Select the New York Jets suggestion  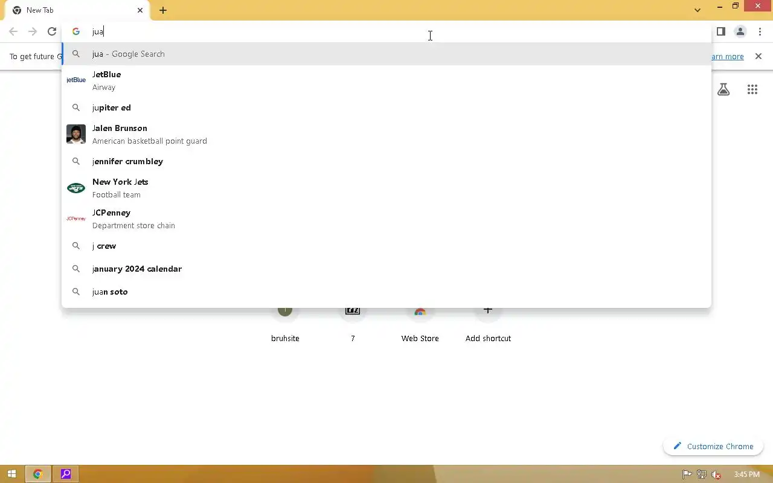[x=386, y=188]
